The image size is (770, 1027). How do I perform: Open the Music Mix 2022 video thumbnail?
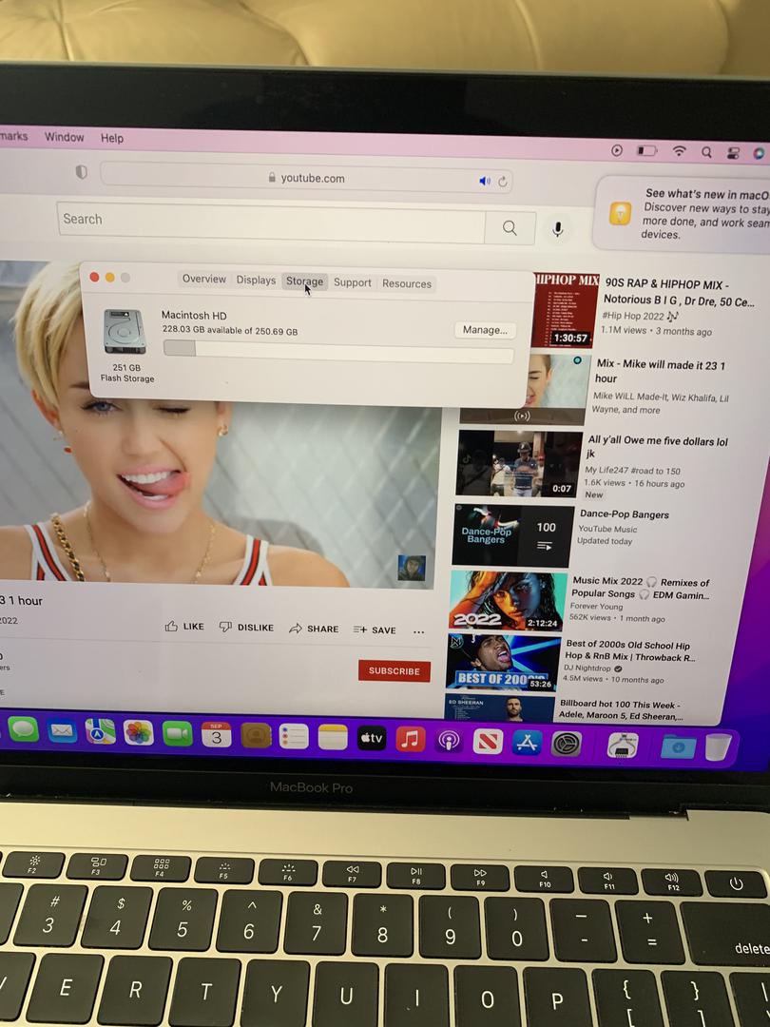(508, 601)
